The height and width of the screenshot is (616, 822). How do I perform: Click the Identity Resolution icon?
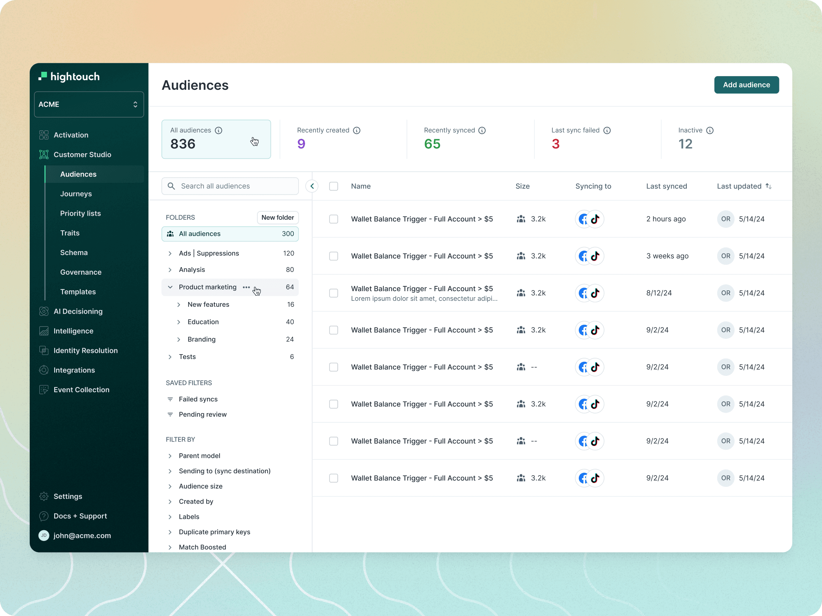tap(44, 351)
